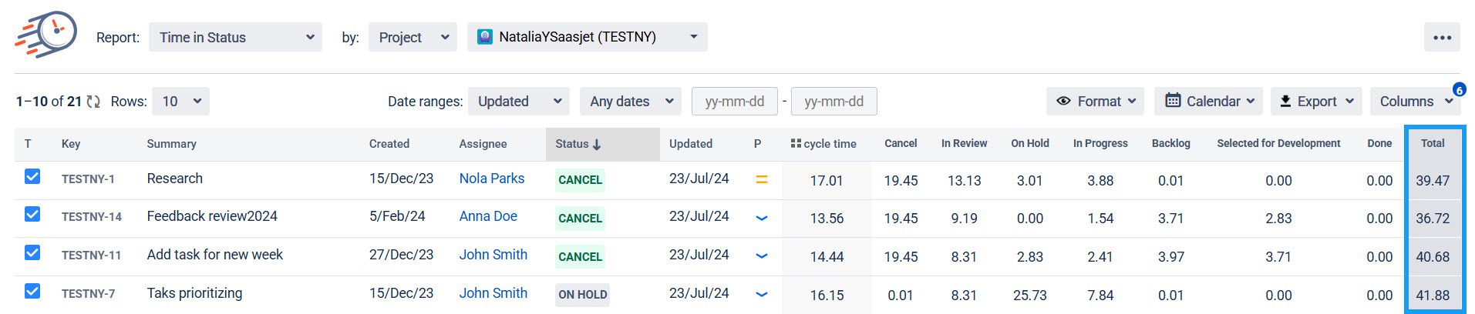Screen dimensions: 1475x314
Task: Click the Add task for new week summary
Action: pyautogui.click(x=215, y=255)
